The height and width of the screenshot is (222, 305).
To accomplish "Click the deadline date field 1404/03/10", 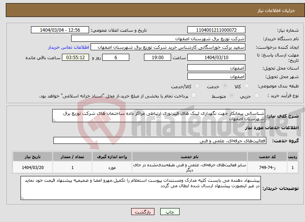I will pyautogui.click(x=216, y=57).
